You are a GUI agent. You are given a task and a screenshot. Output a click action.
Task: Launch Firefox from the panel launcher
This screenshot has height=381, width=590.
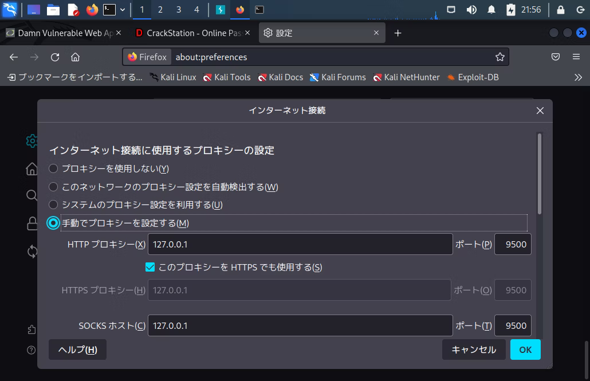click(x=92, y=9)
